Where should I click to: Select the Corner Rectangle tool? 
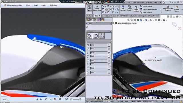tap(103, 9)
